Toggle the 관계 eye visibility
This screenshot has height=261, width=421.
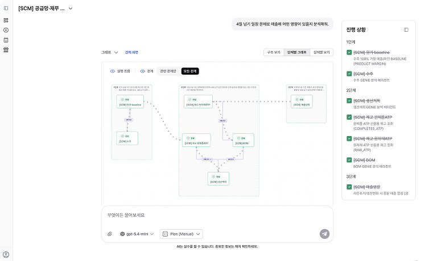click(143, 71)
